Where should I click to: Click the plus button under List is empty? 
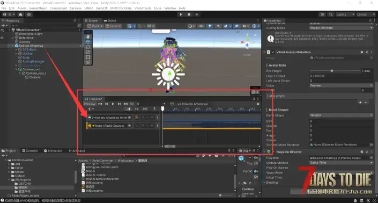pyautogui.click(x=360, y=103)
